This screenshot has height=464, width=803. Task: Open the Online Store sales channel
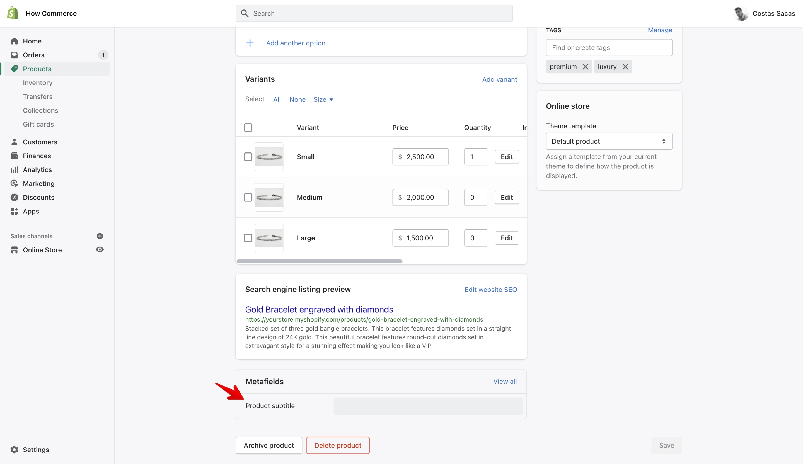tap(42, 250)
